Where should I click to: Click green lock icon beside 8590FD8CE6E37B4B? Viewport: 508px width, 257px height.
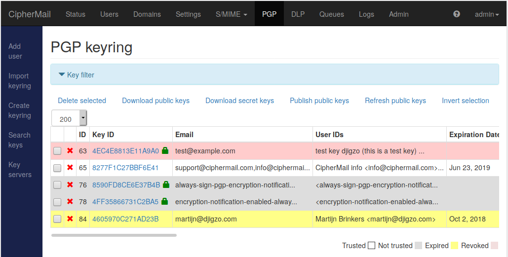166,184
